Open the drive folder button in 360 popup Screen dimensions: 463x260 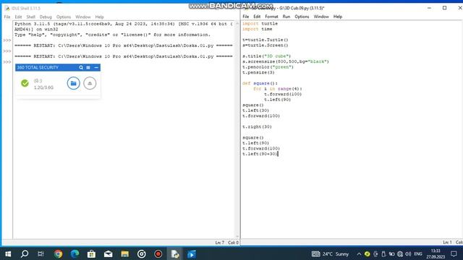point(73,83)
